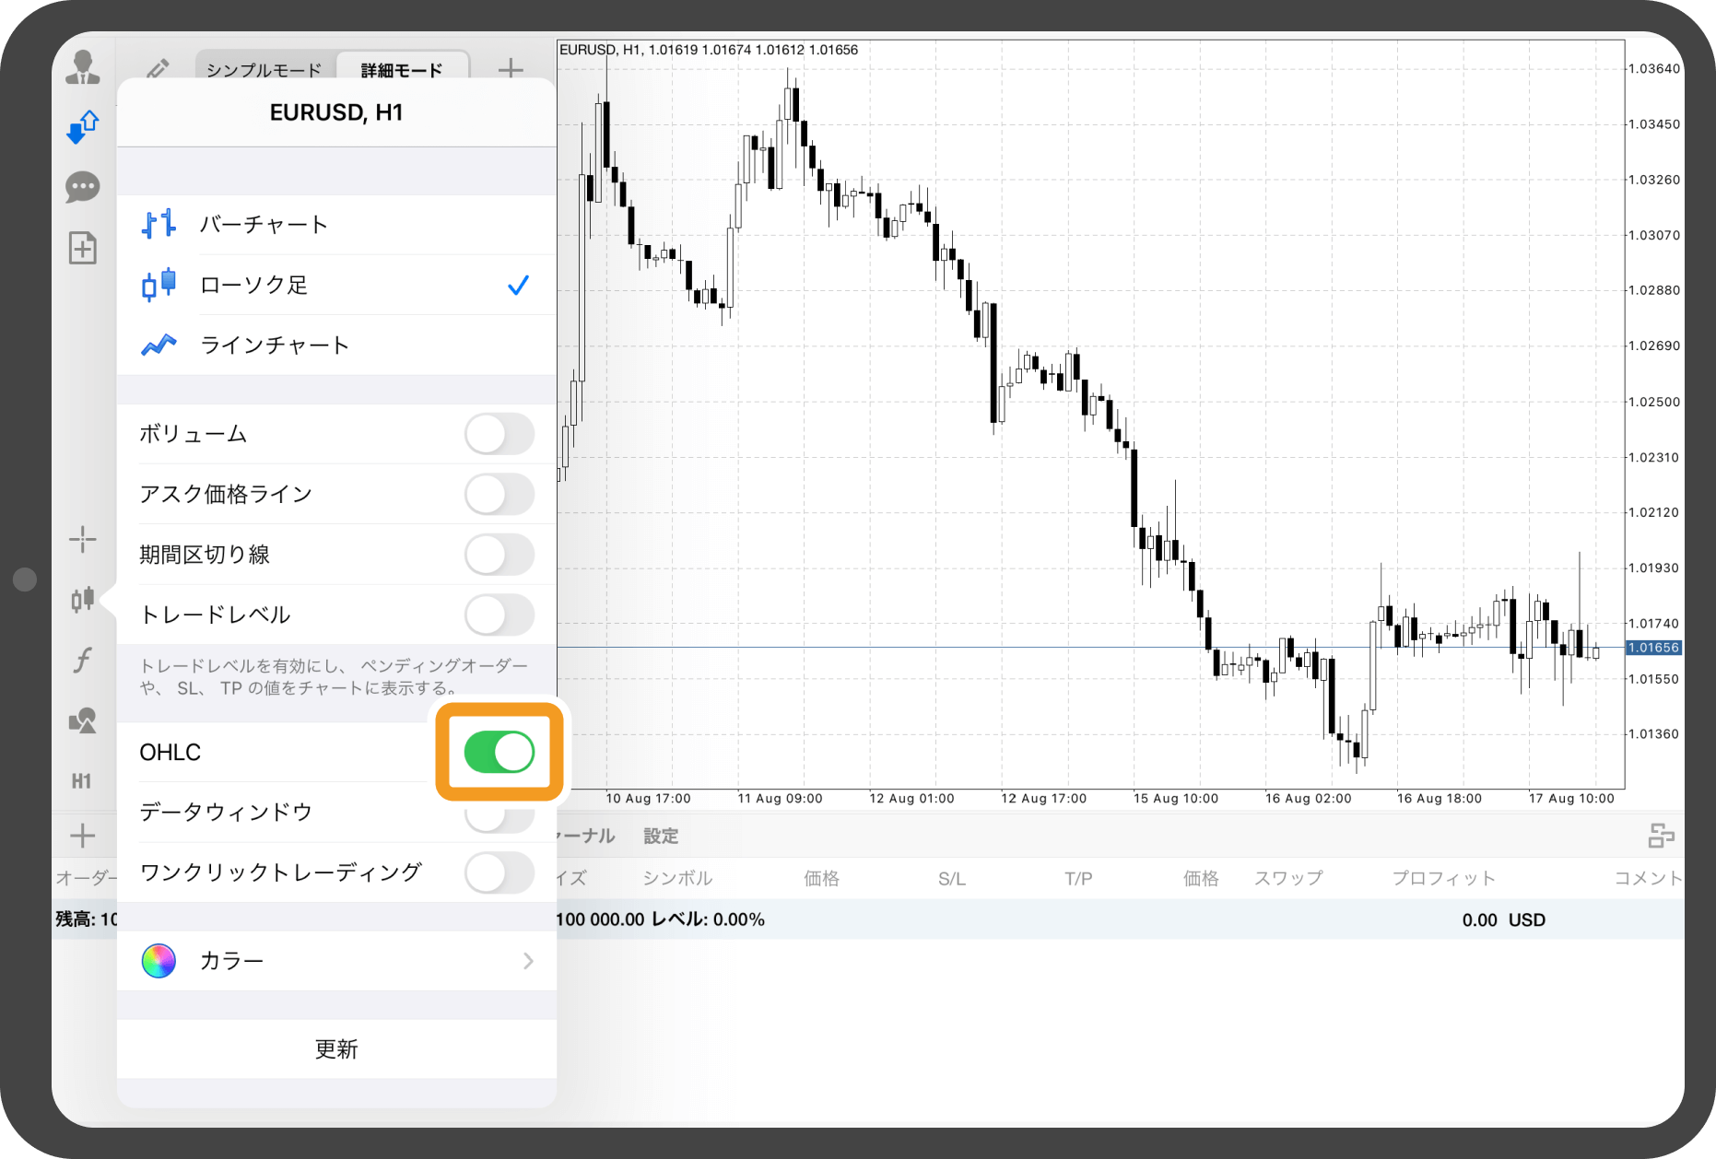1716x1159 pixels.
Task: Click the plus icon above the orders panel
Action: pos(83,836)
